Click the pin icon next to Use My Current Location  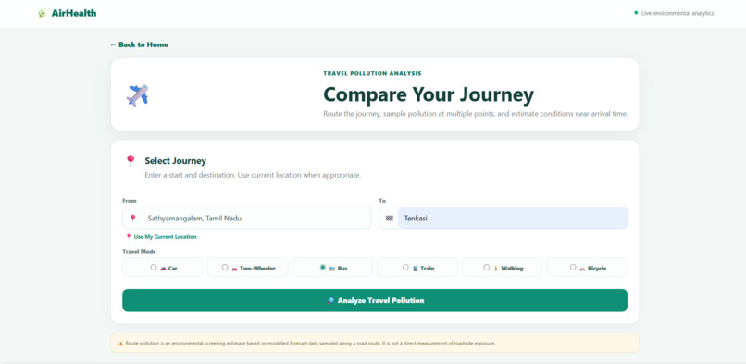pyautogui.click(x=128, y=236)
